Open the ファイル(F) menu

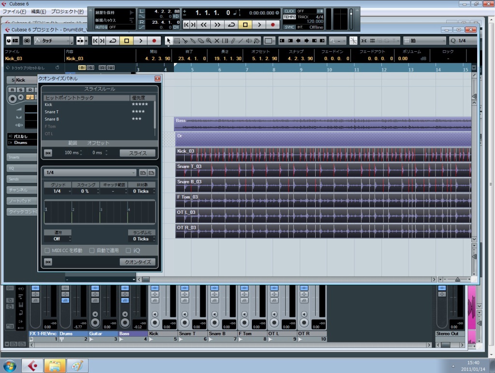pyautogui.click(x=14, y=12)
